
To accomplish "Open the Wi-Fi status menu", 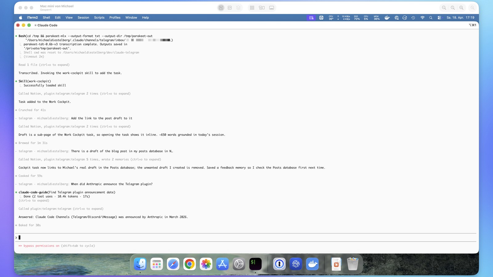I will [x=422, y=18].
